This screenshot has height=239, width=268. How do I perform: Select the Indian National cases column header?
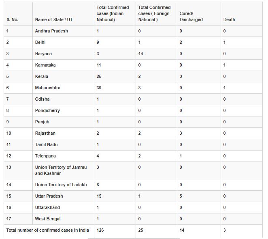pyautogui.click(x=113, y=13)
